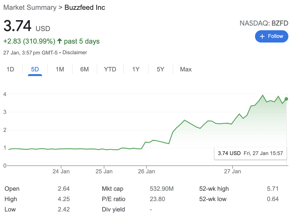This screenshot has width=293, height=218.
Task: Click the 27 Jan axis label
Action: click(233, 171)
